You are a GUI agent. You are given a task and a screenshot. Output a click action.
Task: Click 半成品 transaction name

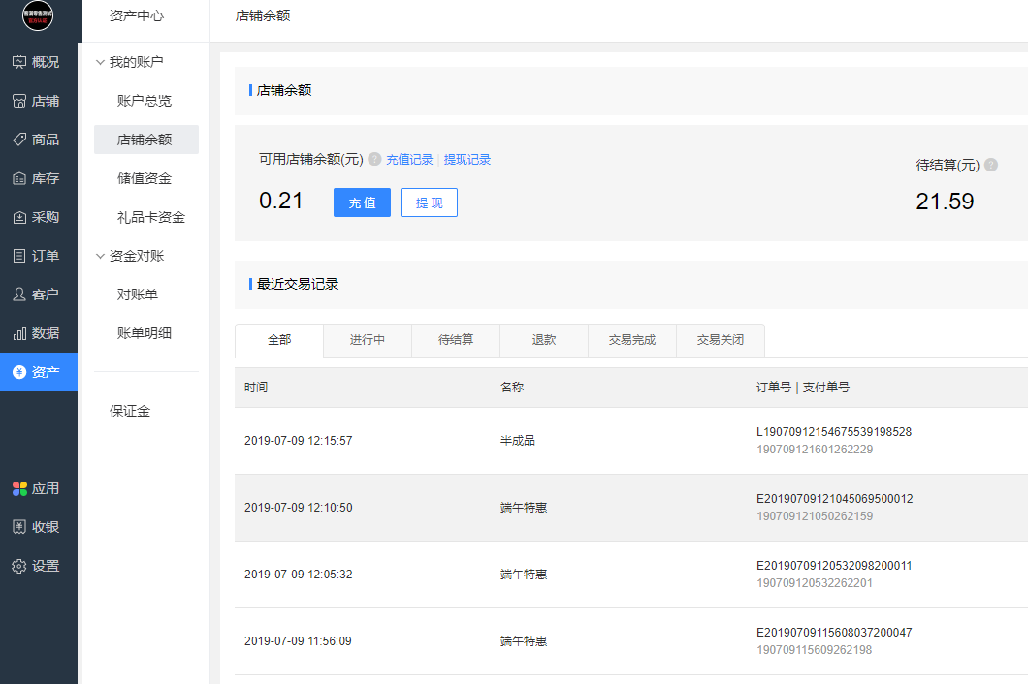pyautogui.click(x=518, y=441)
